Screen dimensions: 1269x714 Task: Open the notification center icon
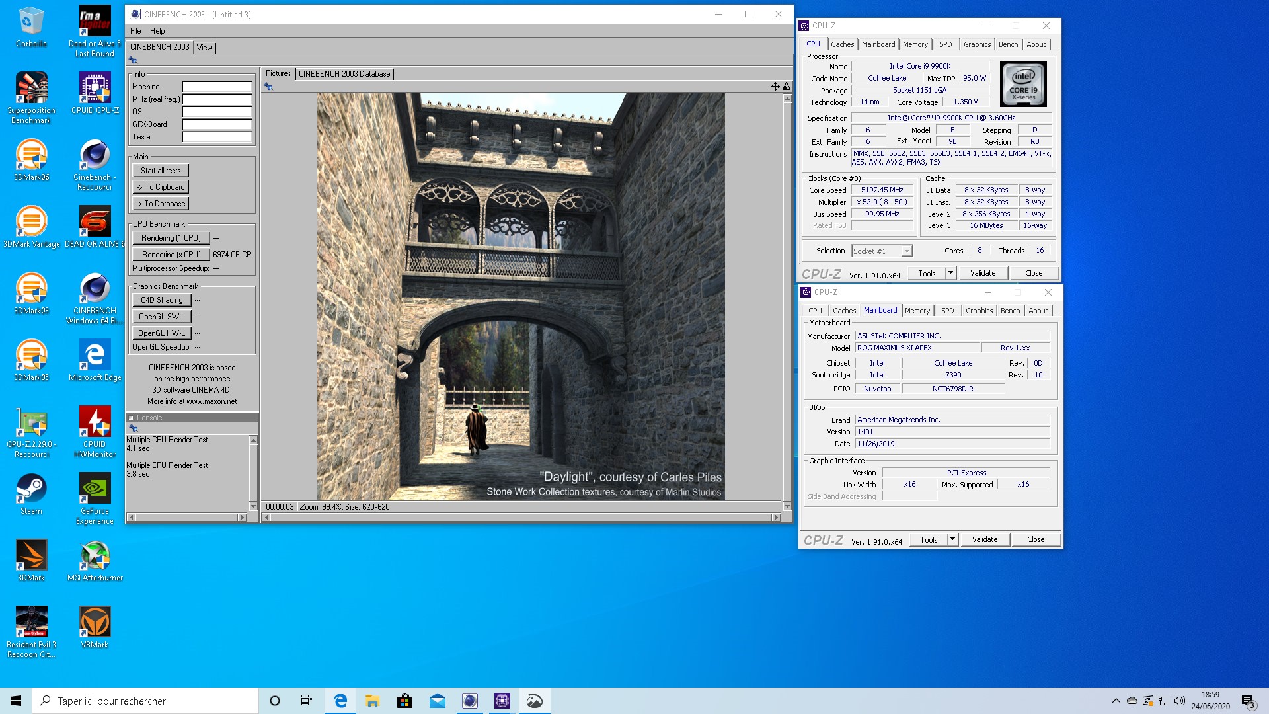click(x=1248, y=701)
